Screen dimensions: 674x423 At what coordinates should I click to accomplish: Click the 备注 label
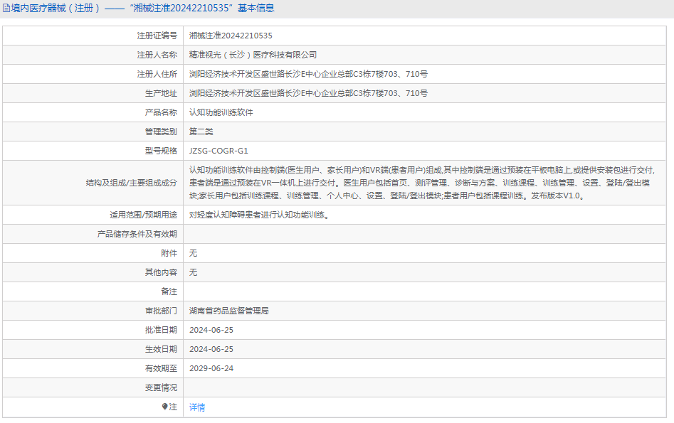click(169, 291)
